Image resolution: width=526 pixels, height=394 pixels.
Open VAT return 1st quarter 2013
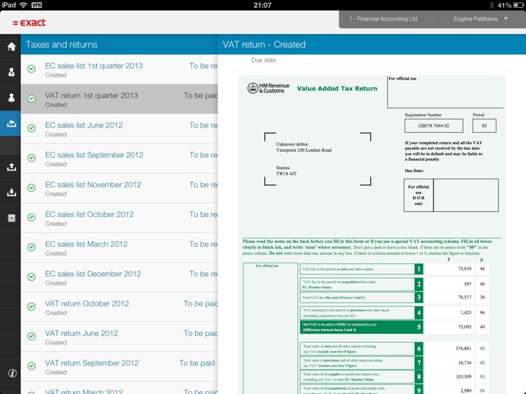pos(119,99)
